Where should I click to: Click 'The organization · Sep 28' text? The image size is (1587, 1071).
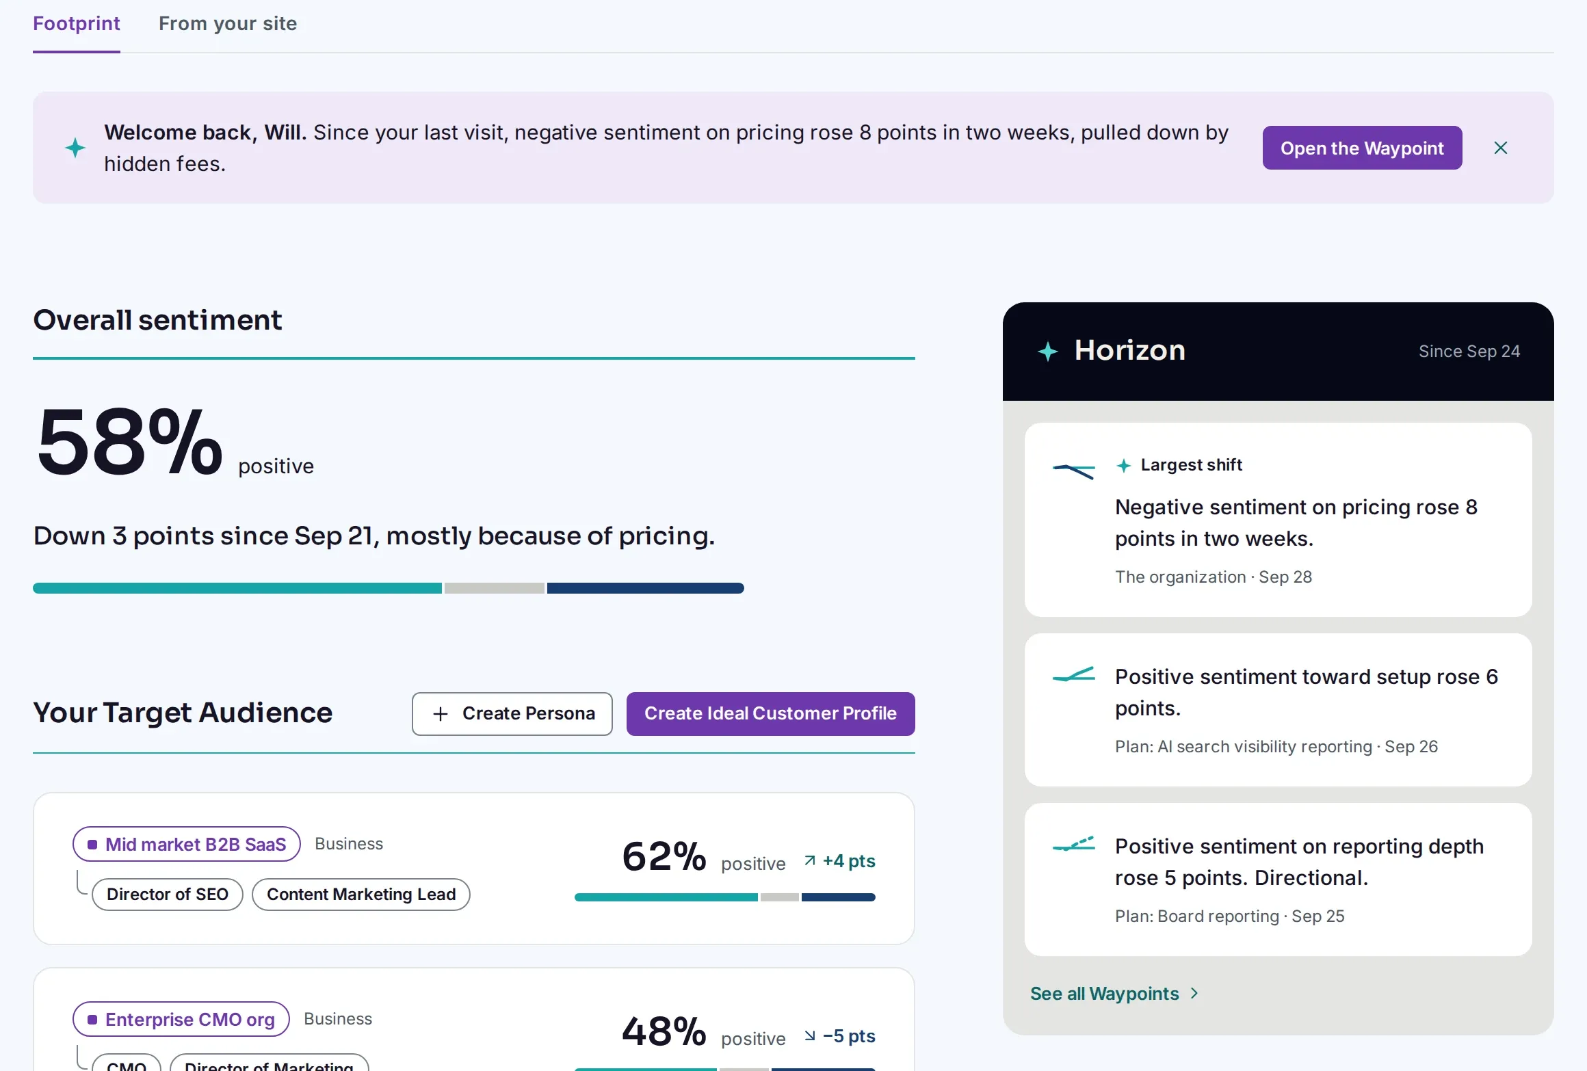(1214, 577)
